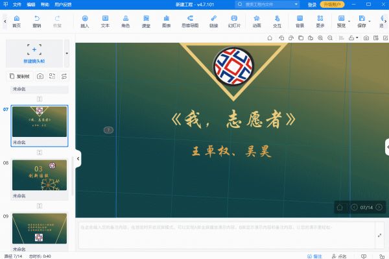Click the 登录 login link
The width and height of the screenshot is (389, 259).
coord(312,5)
